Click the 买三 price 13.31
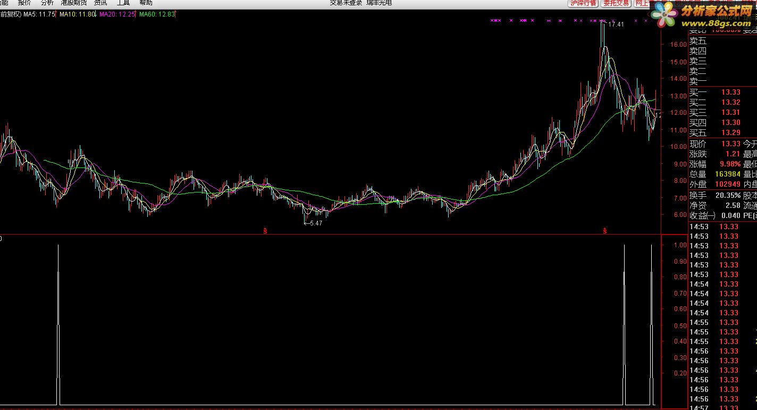757x410 pixels. click(x=731, y=113)
